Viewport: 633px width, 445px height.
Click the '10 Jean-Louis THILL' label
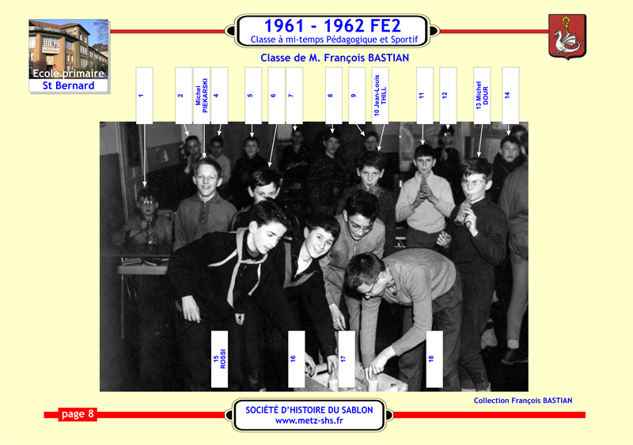point(380,96)
